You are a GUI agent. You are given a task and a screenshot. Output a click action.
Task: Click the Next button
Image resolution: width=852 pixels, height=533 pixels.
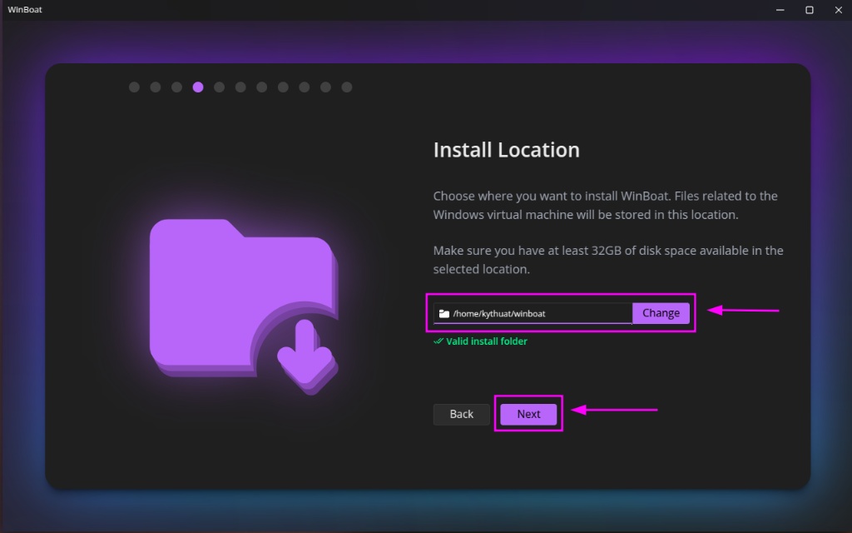(x=528, y=414)
